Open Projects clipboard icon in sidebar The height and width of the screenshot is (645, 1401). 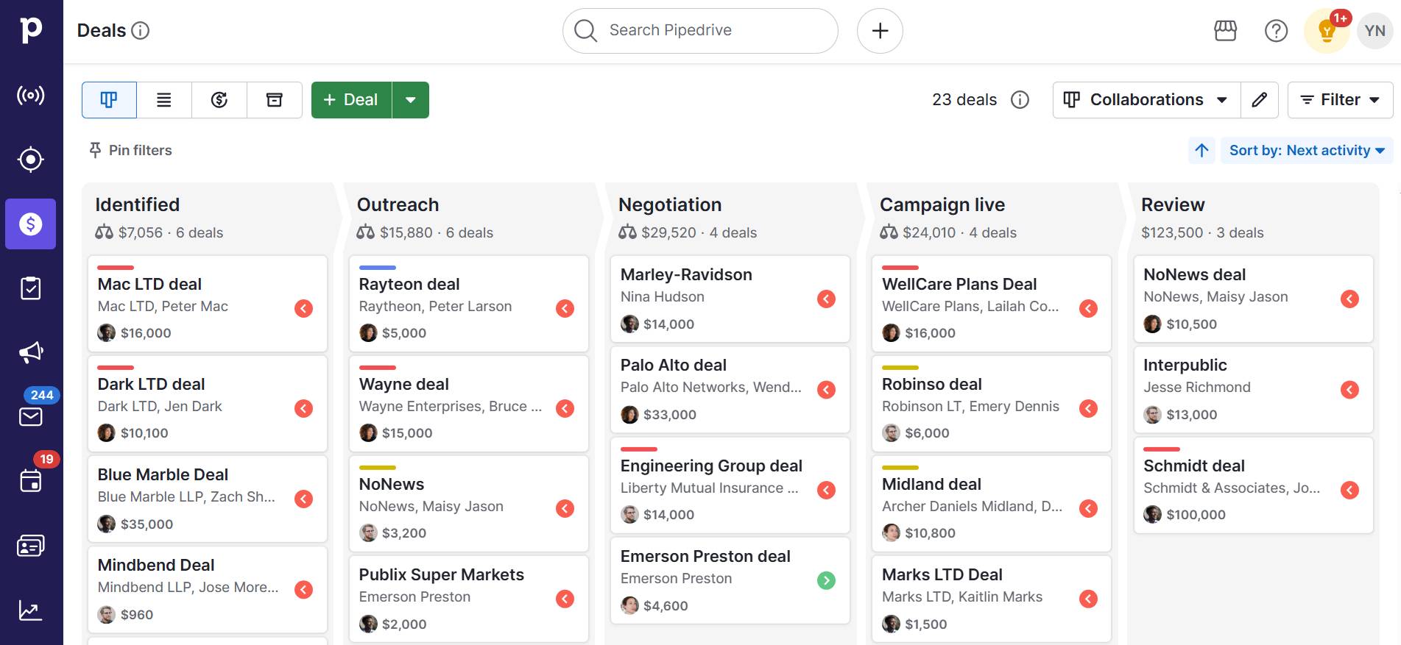[x=31, y=288]
